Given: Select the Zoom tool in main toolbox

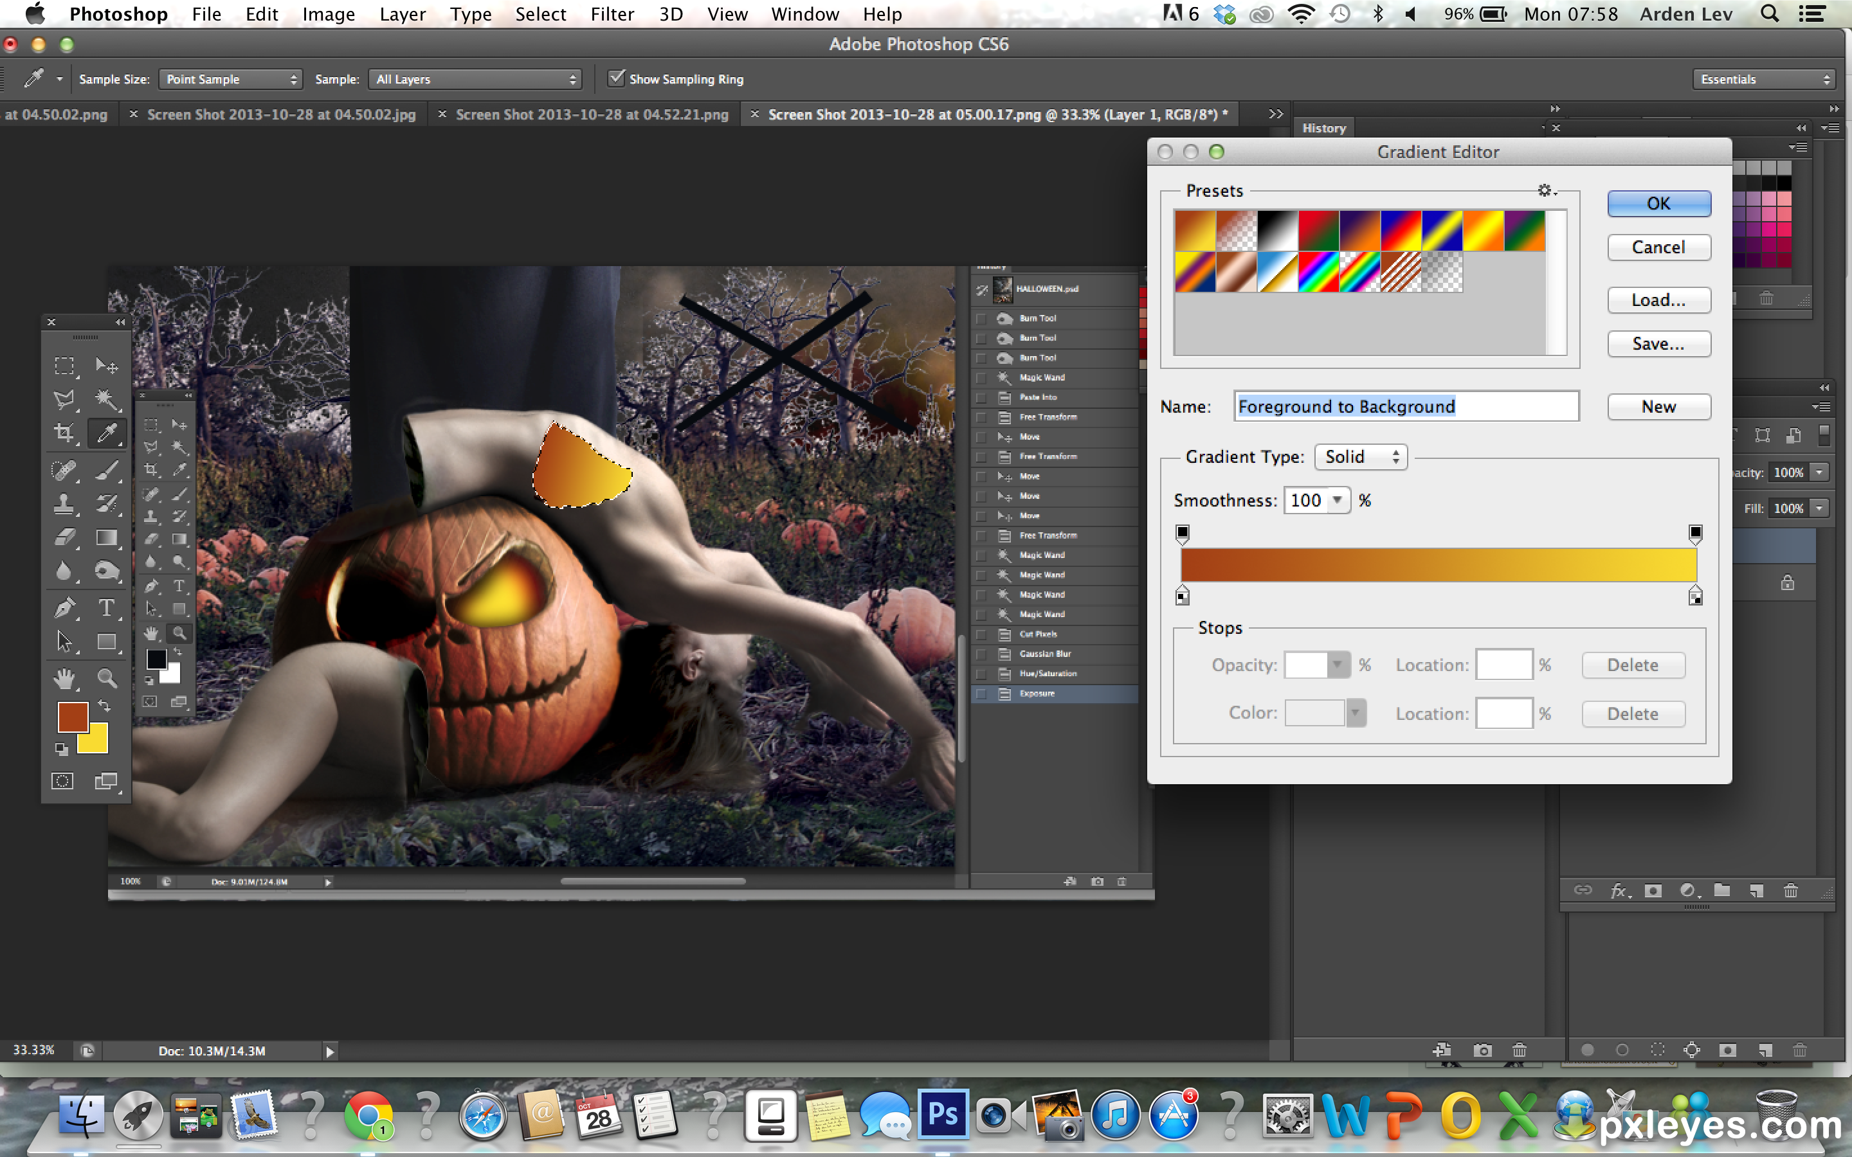Looking at the screenshot, I should click(106, 678).
